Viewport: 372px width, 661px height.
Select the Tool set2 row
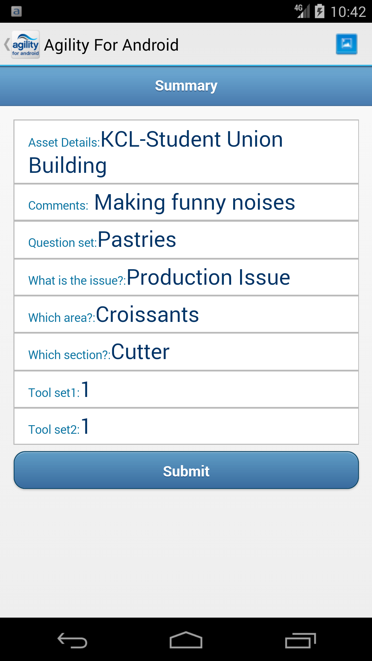(x=186, y=427)
